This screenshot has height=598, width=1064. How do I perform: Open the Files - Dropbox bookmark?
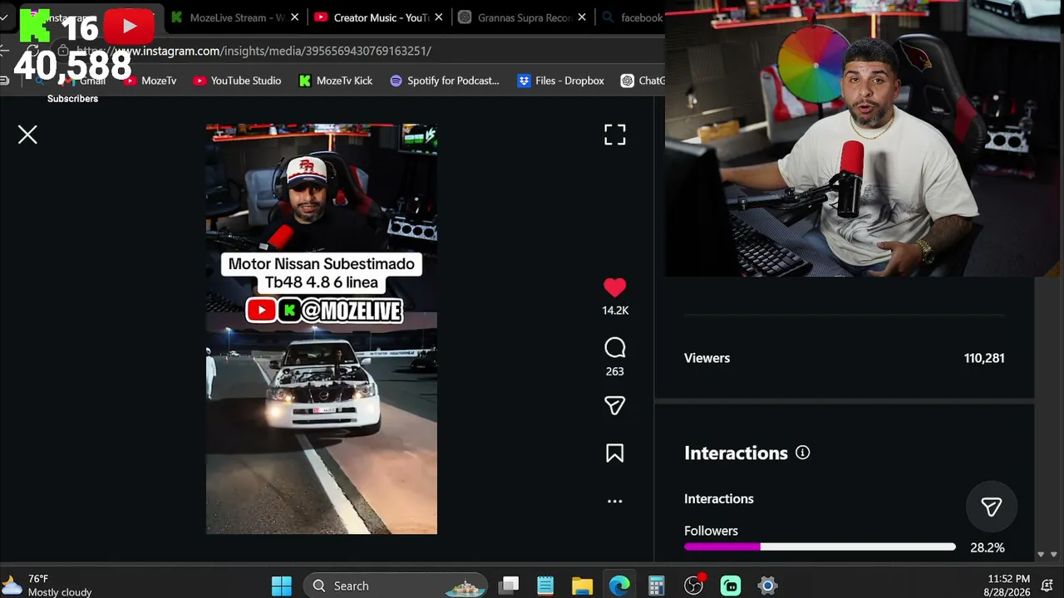click(x=561, y=81)
